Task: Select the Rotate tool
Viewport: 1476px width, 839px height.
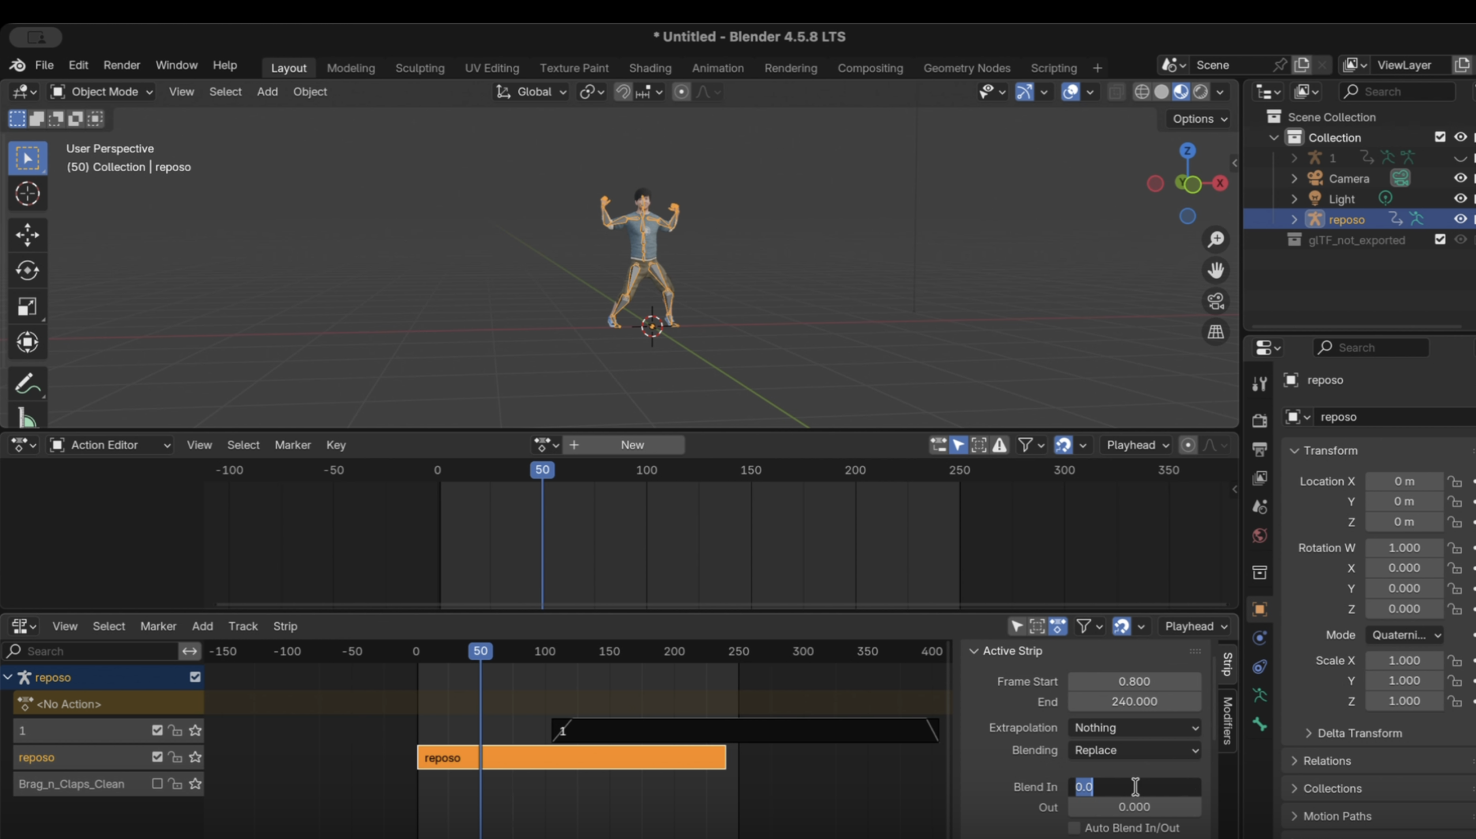Action: click(27, 270)
